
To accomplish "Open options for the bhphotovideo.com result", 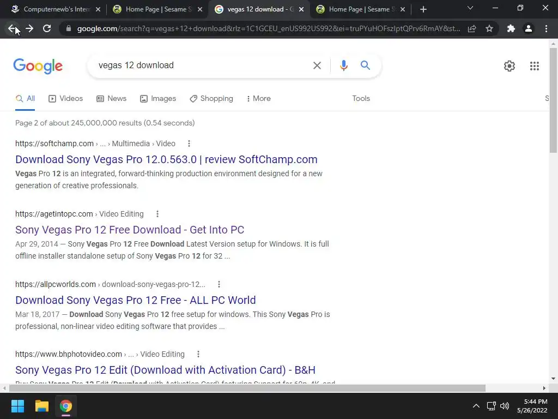I will coord(198,354).
